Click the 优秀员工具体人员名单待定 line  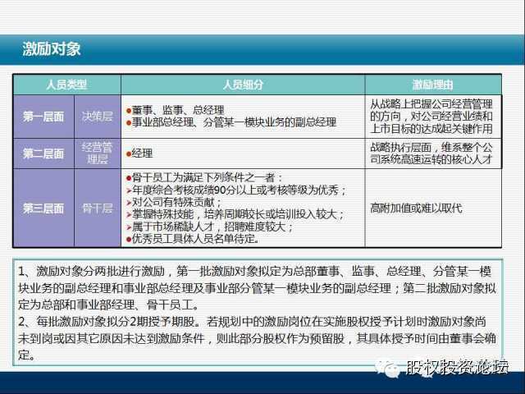click(195, 240)
